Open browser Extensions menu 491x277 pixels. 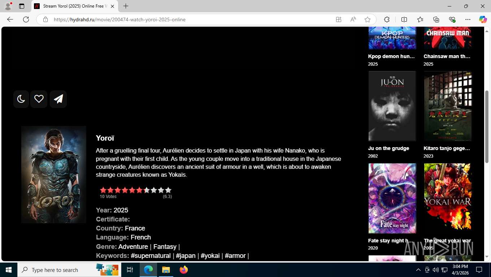[387, 19]
